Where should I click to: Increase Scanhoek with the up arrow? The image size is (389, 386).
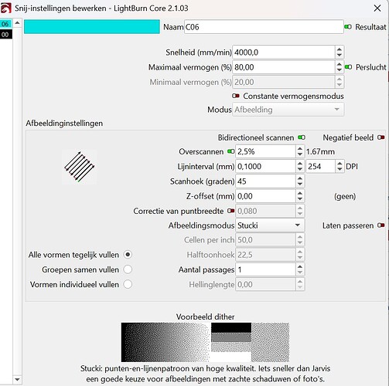pyautogui.click(x=300, y=178)
